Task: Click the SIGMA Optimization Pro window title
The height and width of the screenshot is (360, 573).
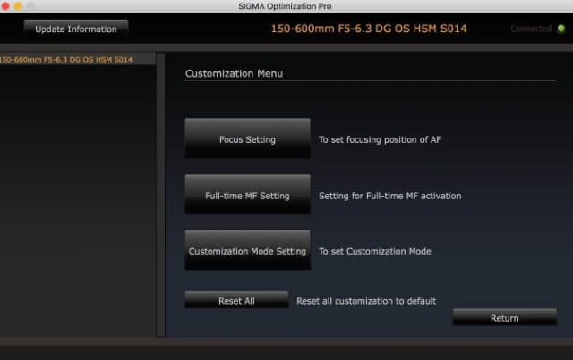Action: click(x=285, y=6)
